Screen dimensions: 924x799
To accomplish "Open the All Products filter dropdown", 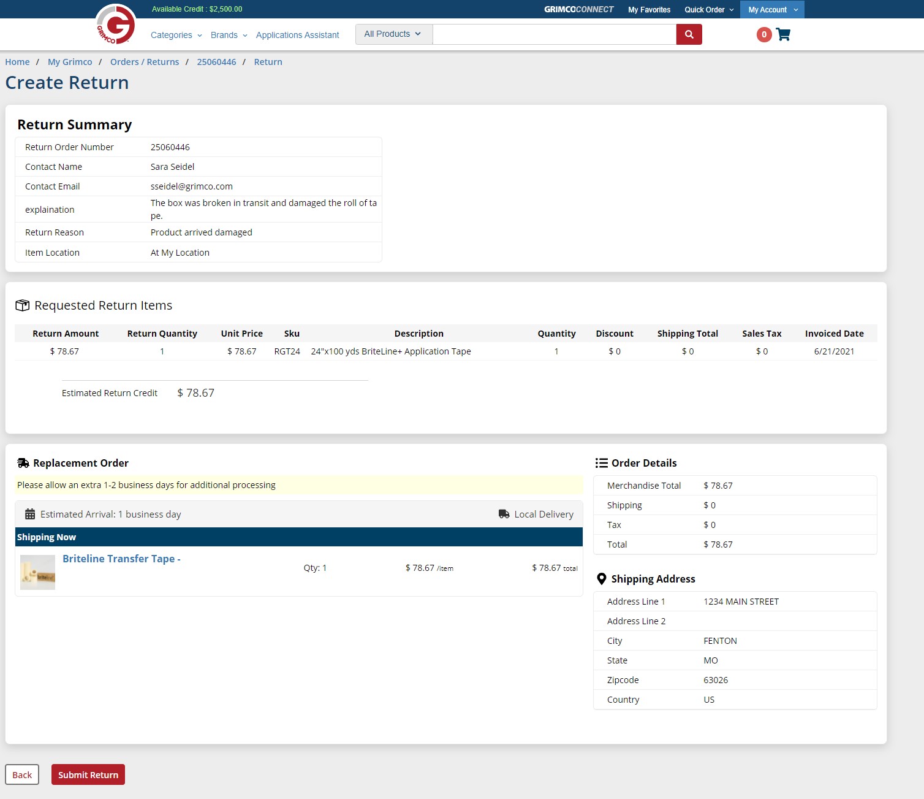I will (393, 34).
